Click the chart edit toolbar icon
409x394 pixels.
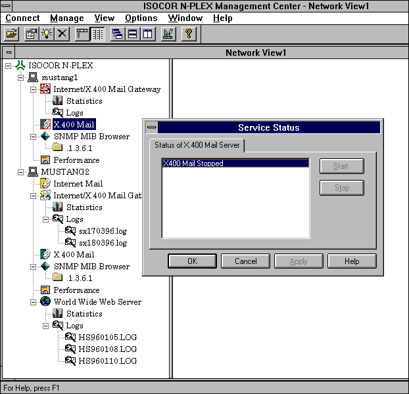[x=168, y=34]
